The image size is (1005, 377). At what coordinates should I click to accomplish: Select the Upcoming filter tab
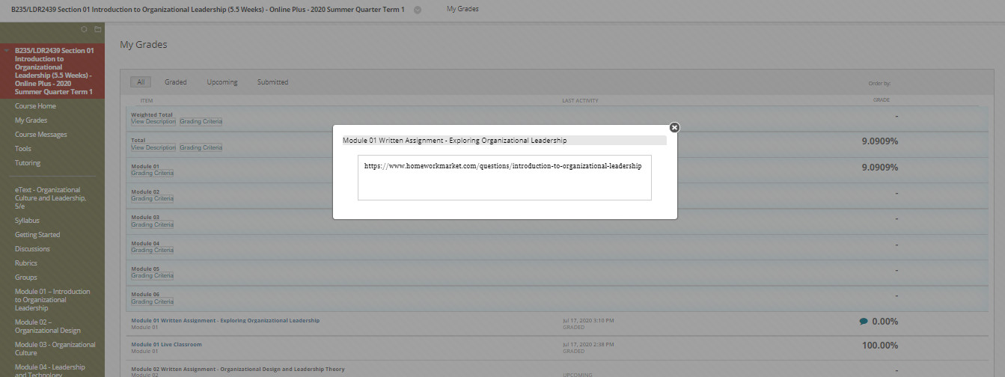(222, 82)
